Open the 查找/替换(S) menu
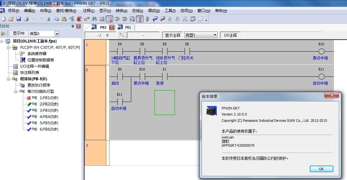This screenshot has width=347, height=180. tap(66, 11)
